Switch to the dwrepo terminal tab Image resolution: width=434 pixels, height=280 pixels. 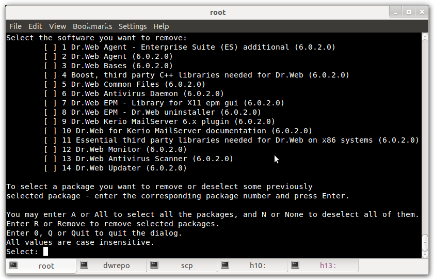click(111, 266)
